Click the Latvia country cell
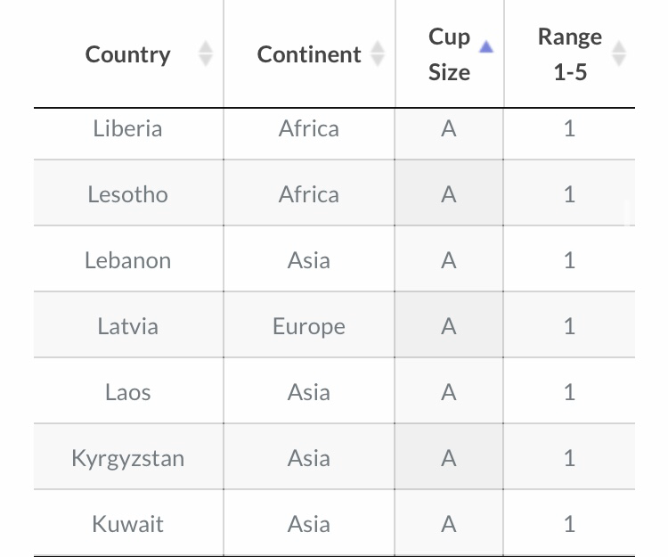The height and width of the screenshot is (557, 668). [x=128, y=324]
